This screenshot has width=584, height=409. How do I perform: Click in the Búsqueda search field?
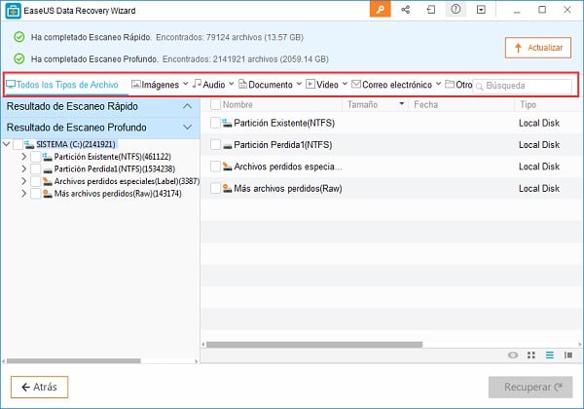tap(522, 86)
